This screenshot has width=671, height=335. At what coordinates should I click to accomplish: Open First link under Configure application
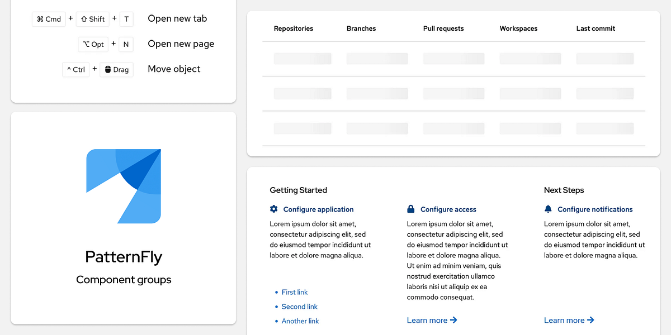[295, 292]
